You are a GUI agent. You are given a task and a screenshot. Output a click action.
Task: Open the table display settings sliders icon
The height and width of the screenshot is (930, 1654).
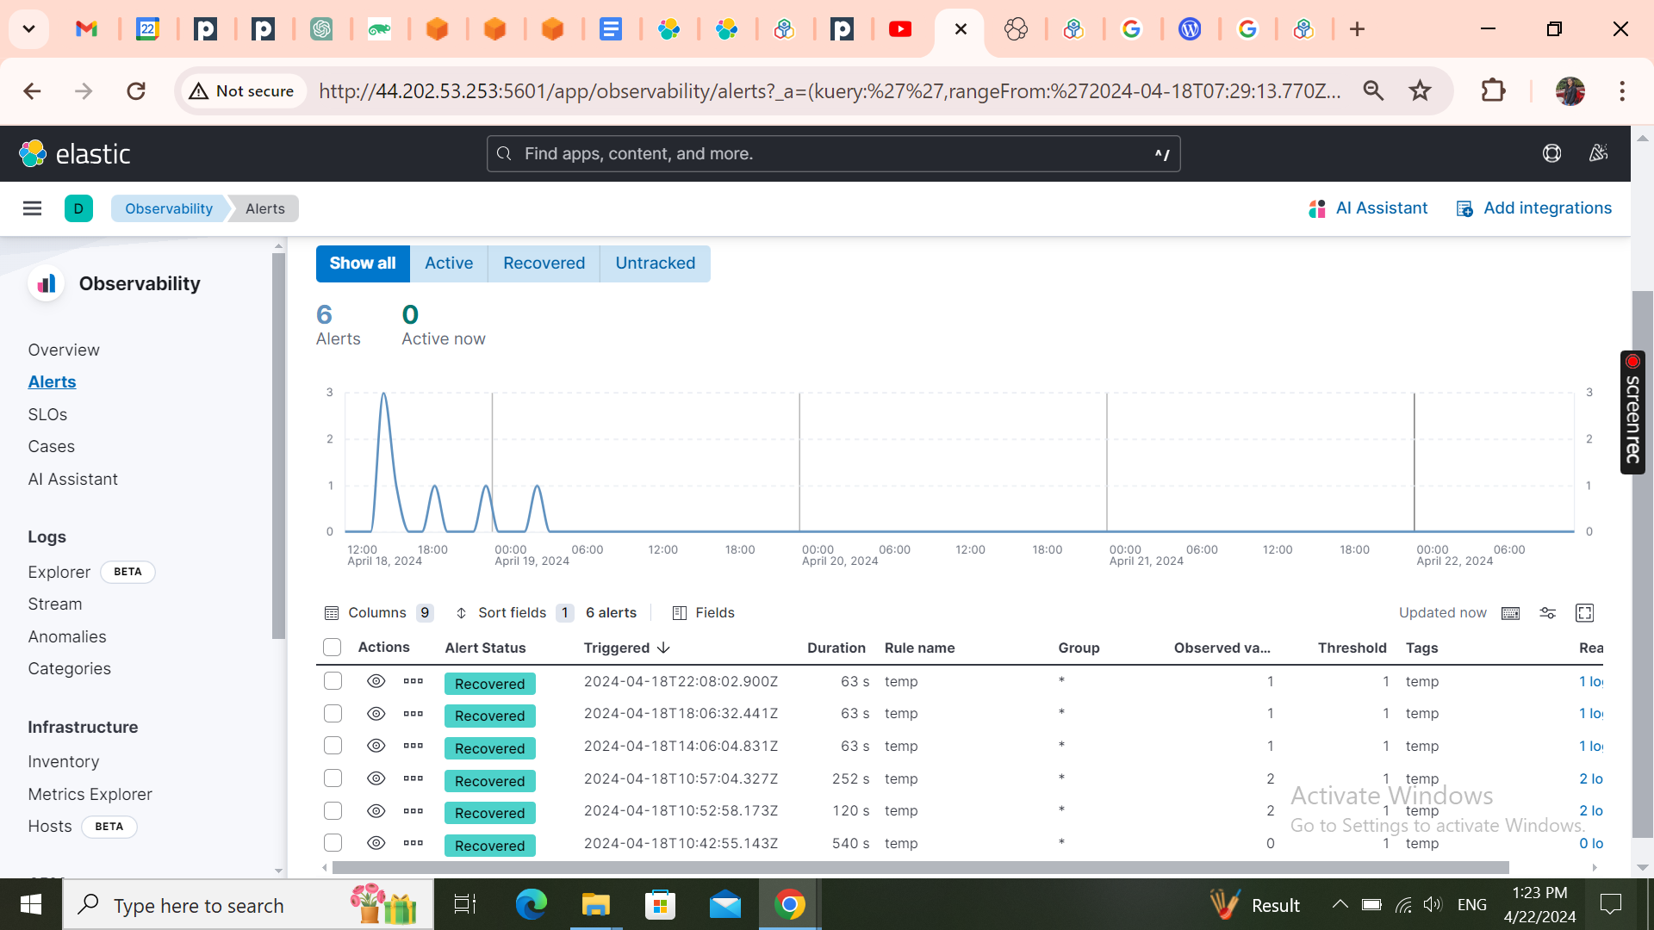tap(1548, 613)
